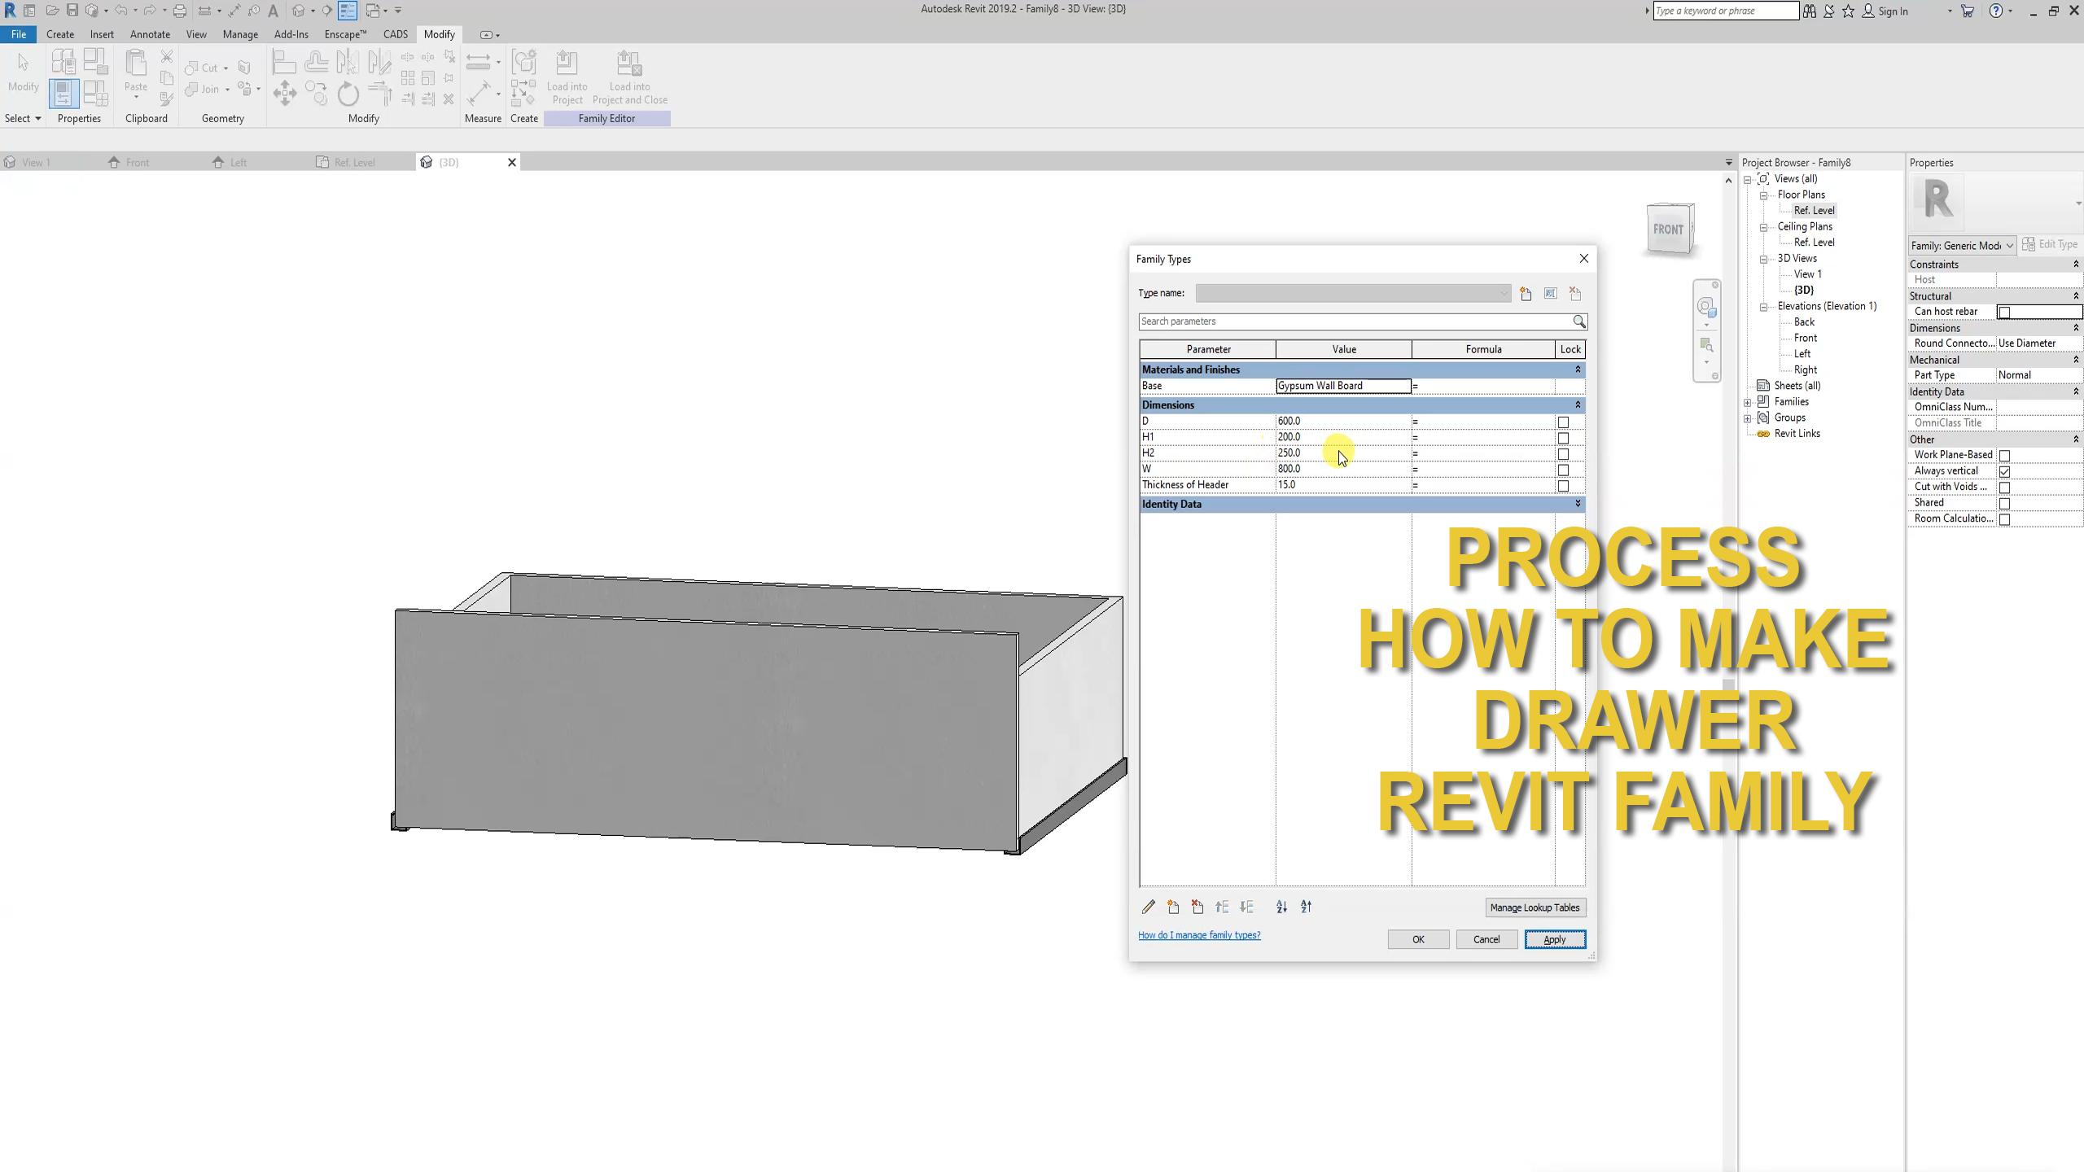Select the Move tool in the Modify panel
Screen dimensions: 2084x1172
(x=285, y=94)
